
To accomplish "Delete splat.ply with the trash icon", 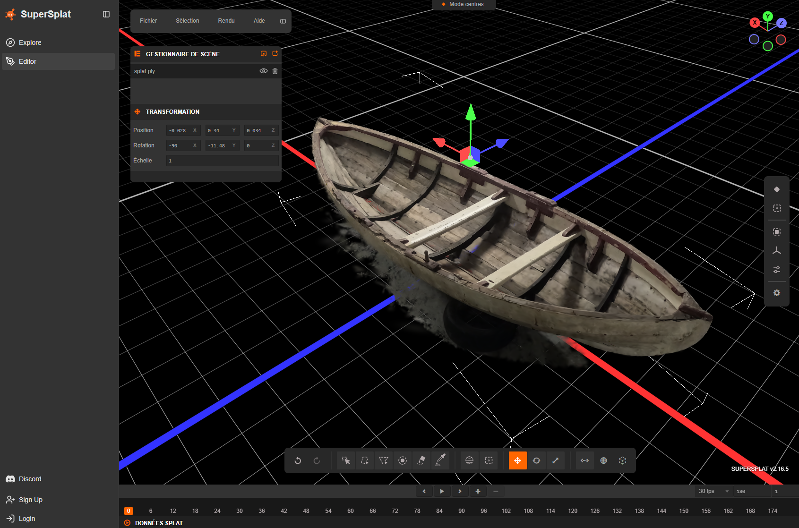I will tap(275, 71).
